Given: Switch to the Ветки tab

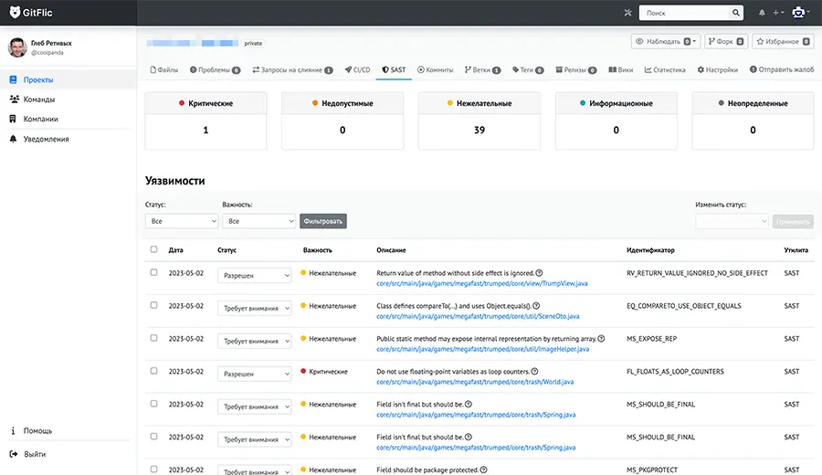Looking at the screenshot, I should tap(482, 69).
